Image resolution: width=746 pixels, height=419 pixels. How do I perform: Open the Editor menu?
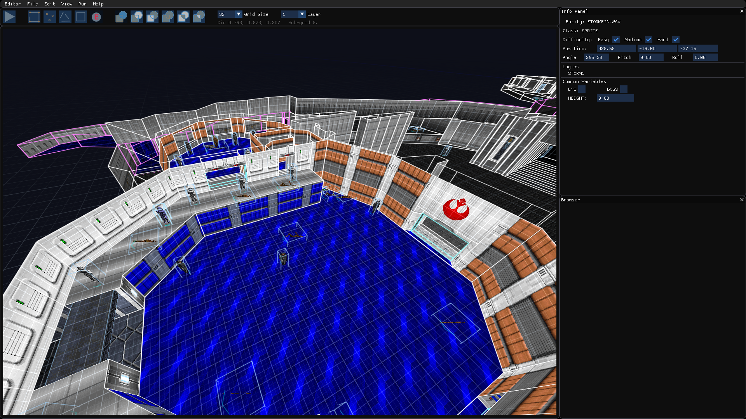12,4
